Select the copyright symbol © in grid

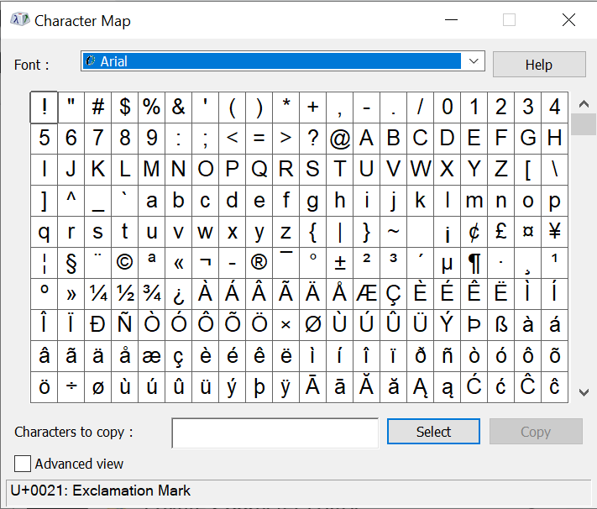(x=124, y=263)
